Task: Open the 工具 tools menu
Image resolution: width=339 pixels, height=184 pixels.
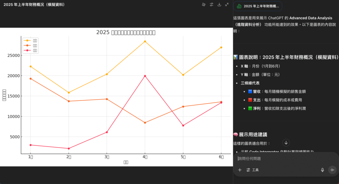Action: point(253,170)
